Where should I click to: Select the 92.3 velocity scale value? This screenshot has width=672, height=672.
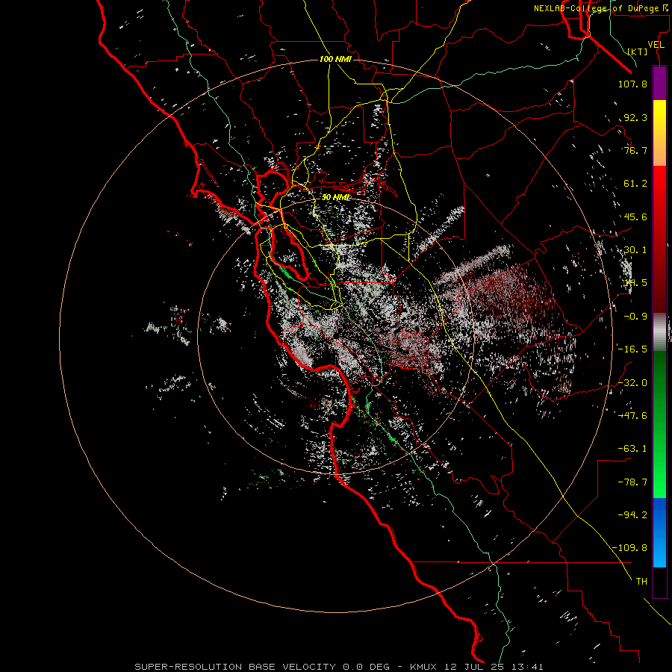(x=635, y=117)
